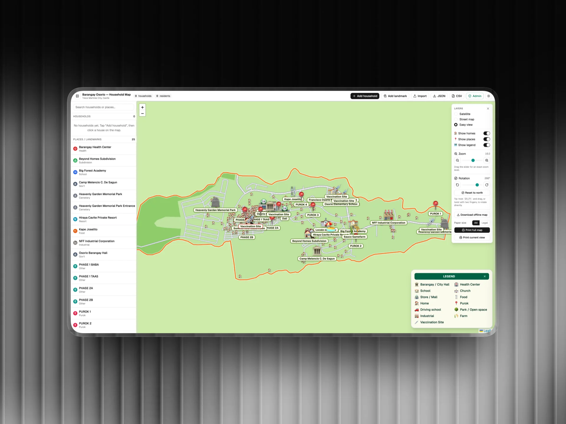
Task: Select the Street map layer option
Action: click(x=465, y=119)
